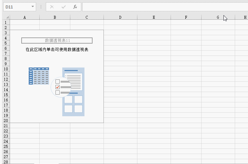
Task: Click the 数据透视表11 title box
Action: [x=57, y=41]
